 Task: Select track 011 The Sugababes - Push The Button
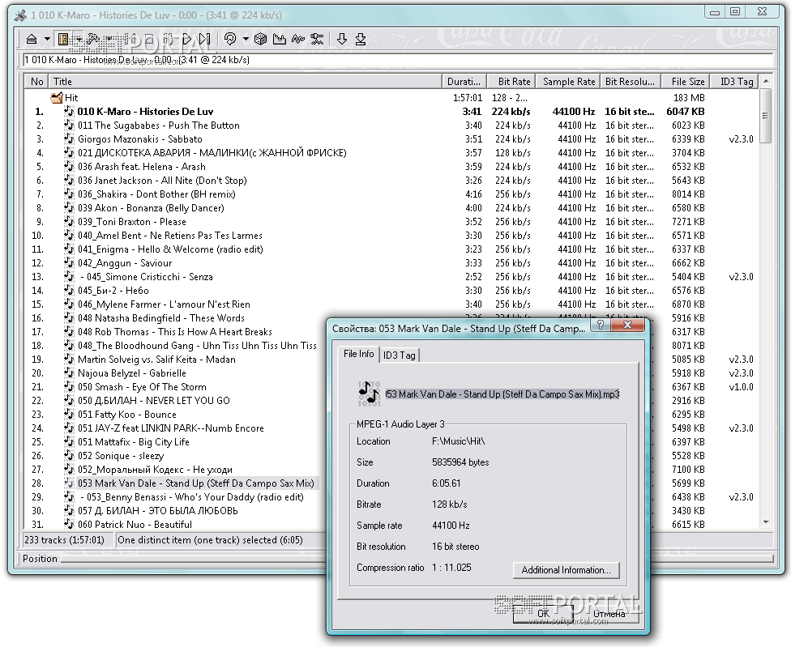point(158,126)
